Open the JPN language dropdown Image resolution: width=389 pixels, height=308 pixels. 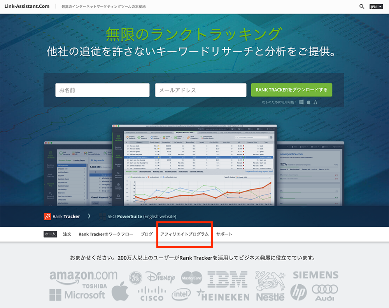click(x=376, y=7)
